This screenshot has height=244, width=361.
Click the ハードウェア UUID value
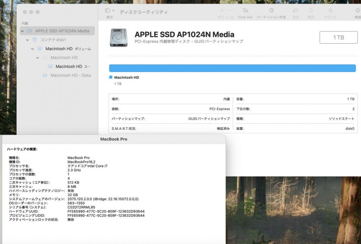point(106,211)
